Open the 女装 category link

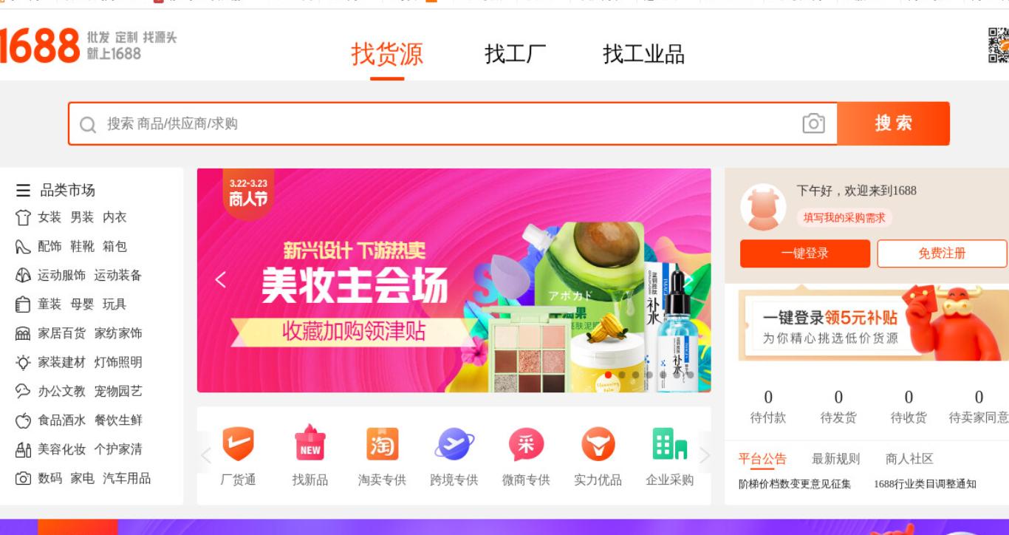tap(49, 217)
